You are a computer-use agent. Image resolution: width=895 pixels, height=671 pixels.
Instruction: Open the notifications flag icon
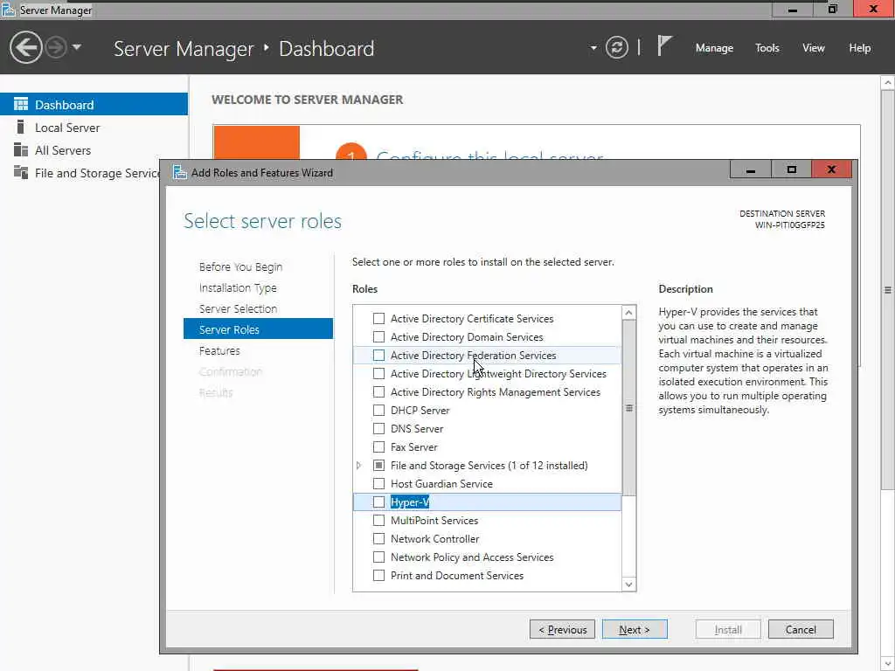coord(664,45)
